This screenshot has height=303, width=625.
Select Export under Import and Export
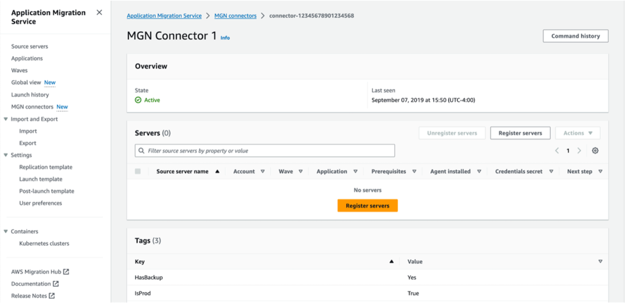[27, 143]
